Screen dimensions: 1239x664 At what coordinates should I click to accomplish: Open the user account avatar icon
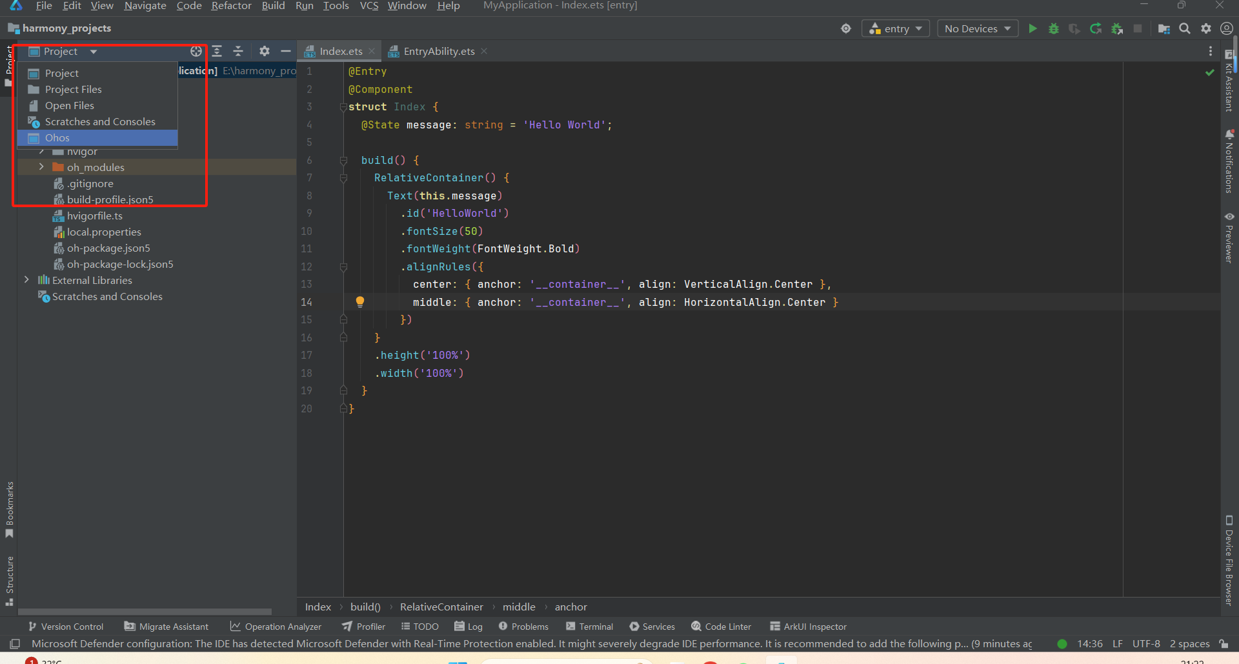1227,28
